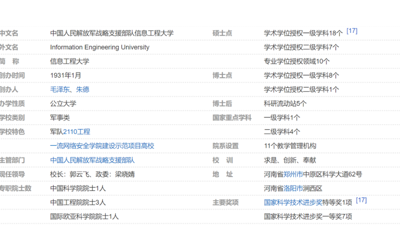Viewport: 400px width, 225px height.
Task: Open the 国家科学技术进步奖 link
Action: pyautogui.click(x=293, y=202)
